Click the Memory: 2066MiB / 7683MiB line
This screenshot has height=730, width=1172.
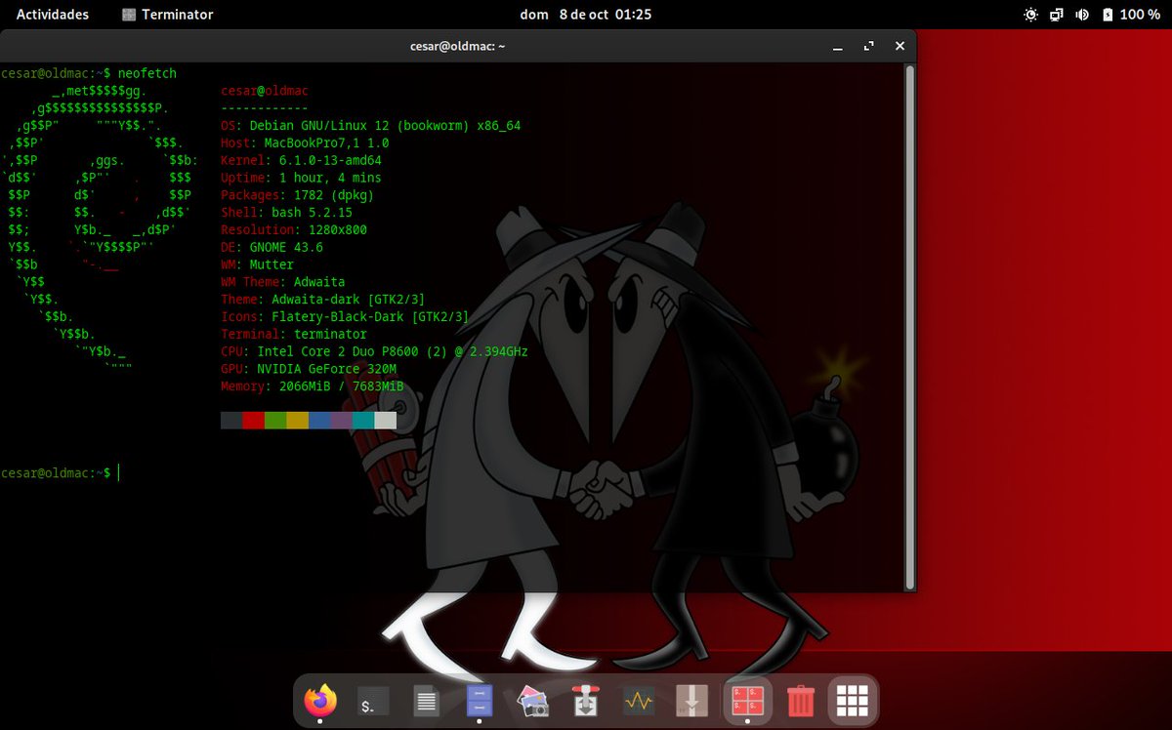pyautogui.click(x=313, y=386)
